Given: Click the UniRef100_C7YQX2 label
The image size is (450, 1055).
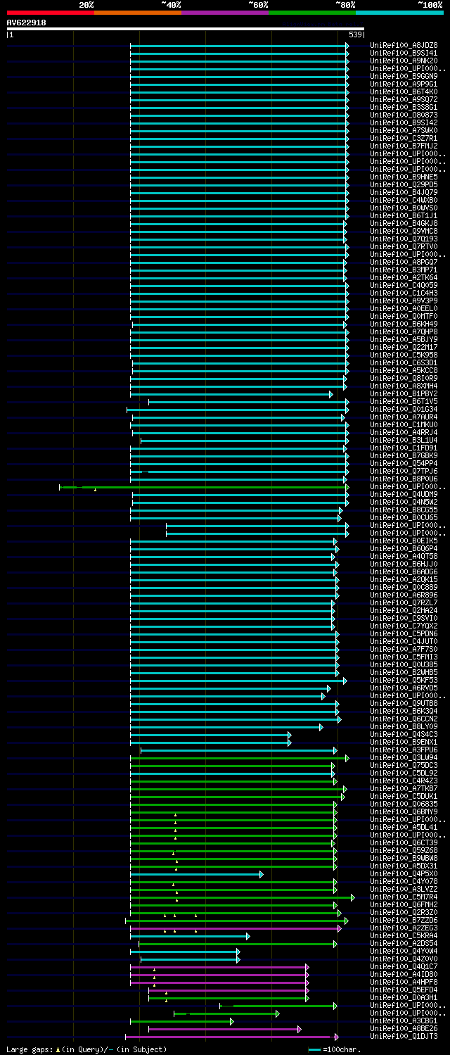Looking at the screenshot, I should pos(405,626).
